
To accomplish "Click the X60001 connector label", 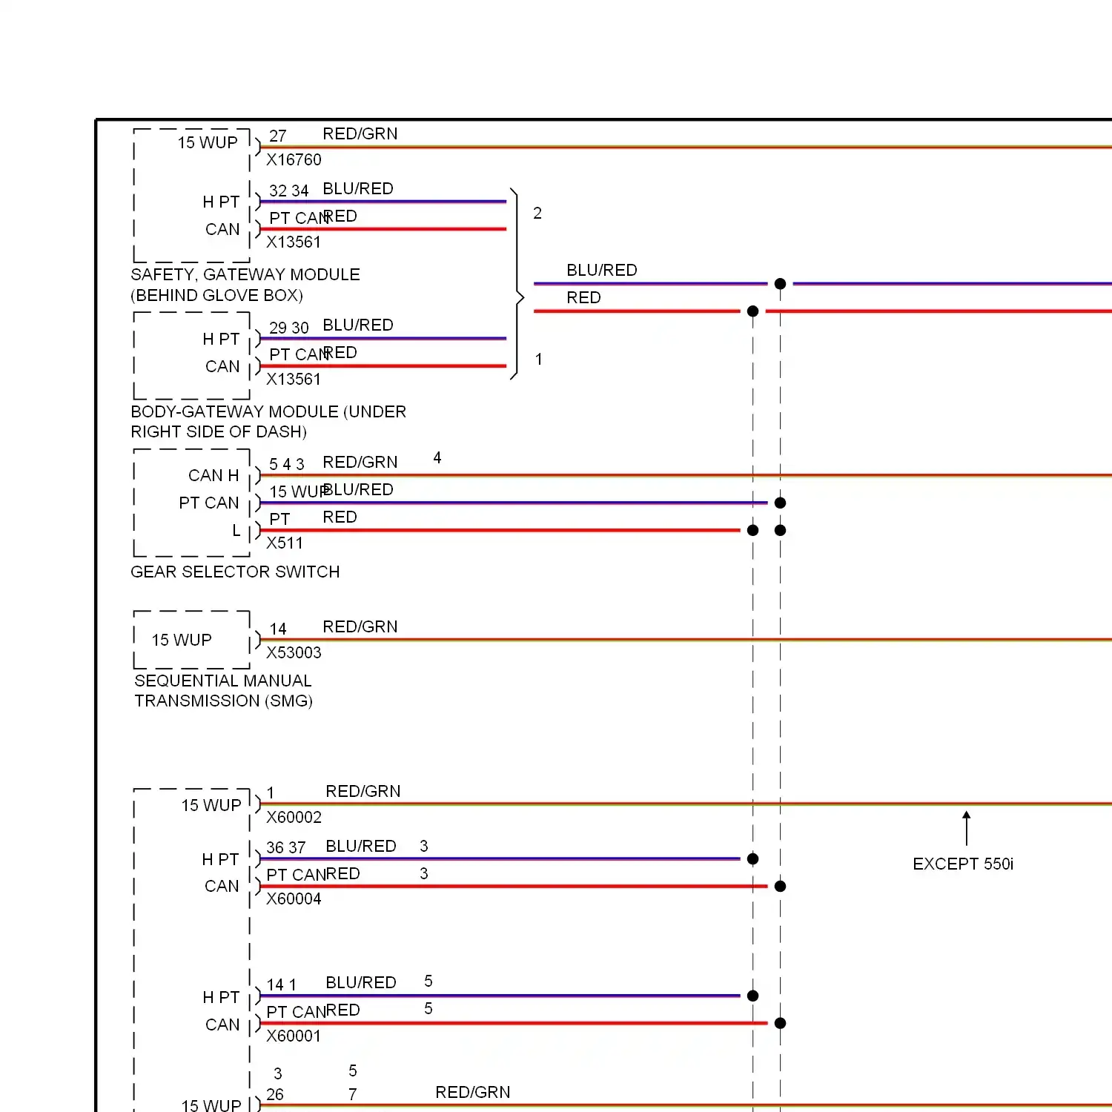I will (x=294, y=1036).
